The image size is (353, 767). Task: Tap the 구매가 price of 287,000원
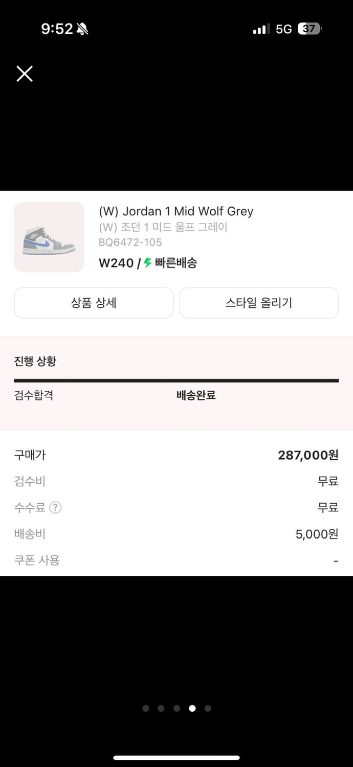coord(307,455)
